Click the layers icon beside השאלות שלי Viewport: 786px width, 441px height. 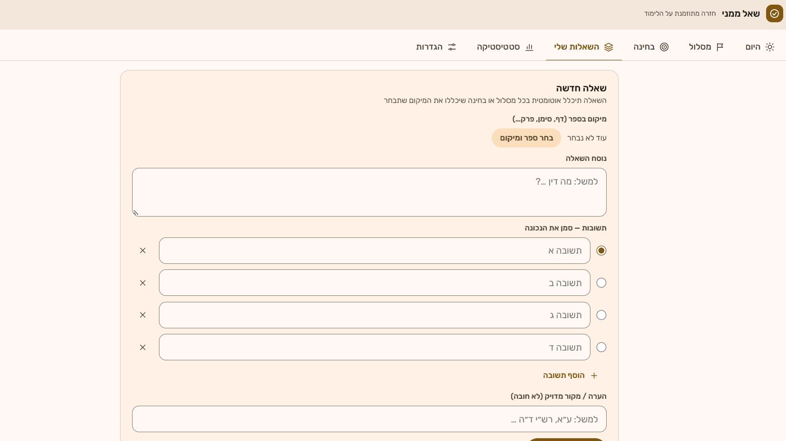[x=609, y=47]
